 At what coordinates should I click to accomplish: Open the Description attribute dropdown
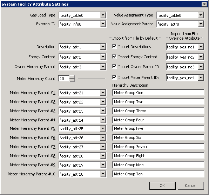click(x=103, y=47)
